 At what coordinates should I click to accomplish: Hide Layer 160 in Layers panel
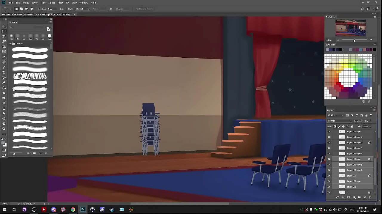(329, 187)
